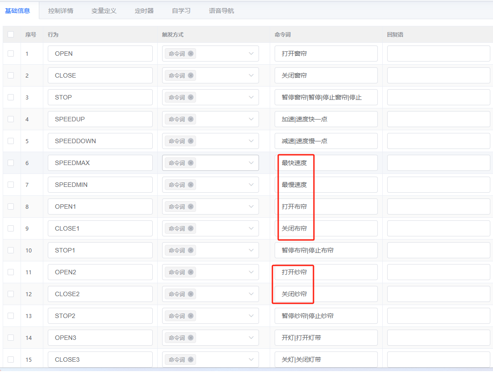Switch to the 控制详情 tab
This screenshot has width=493, height=376.
(x=61, y=11)
